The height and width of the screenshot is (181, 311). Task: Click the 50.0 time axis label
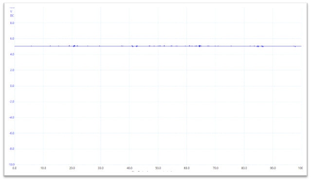[x=158, y=168]
